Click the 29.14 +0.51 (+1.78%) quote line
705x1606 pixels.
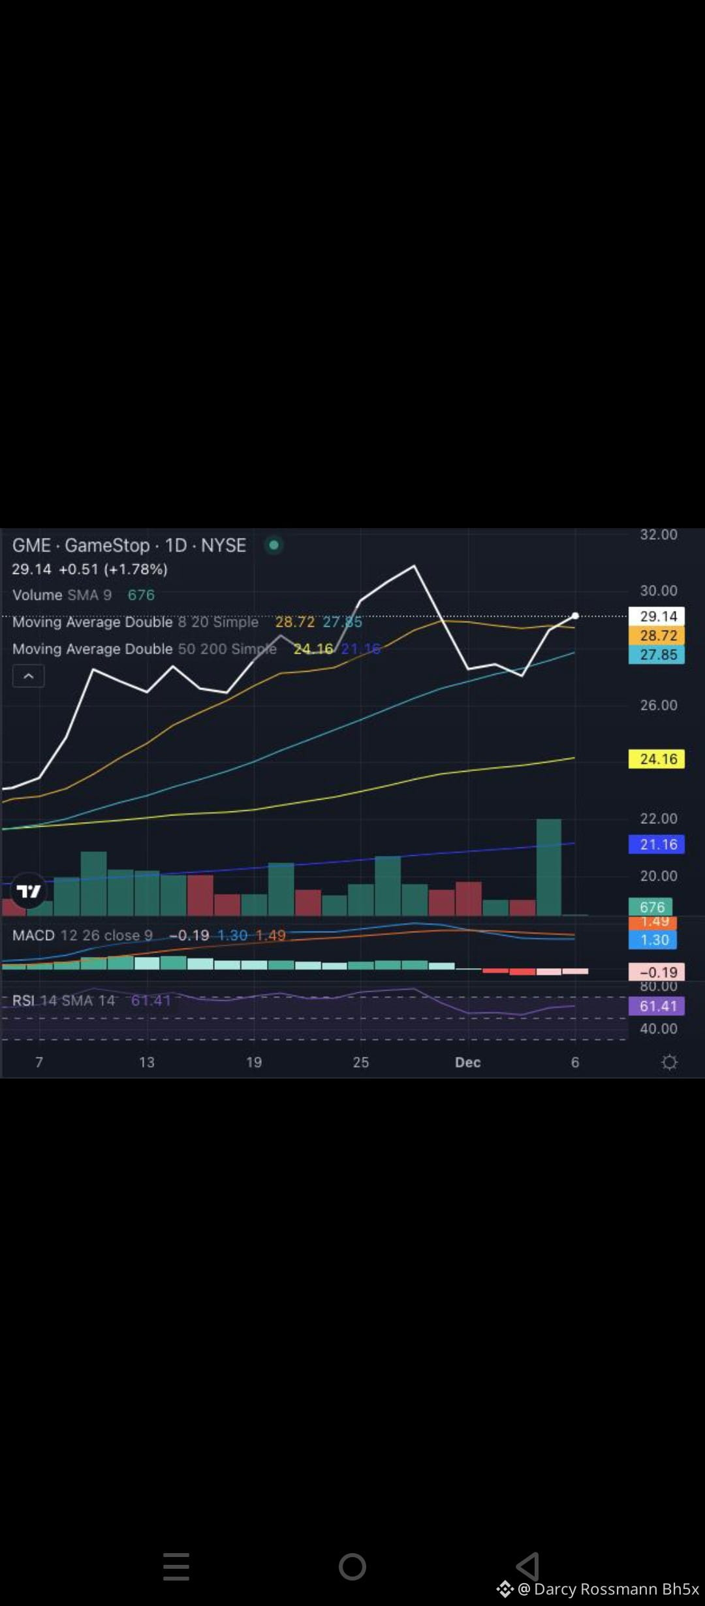coord(89,569)
